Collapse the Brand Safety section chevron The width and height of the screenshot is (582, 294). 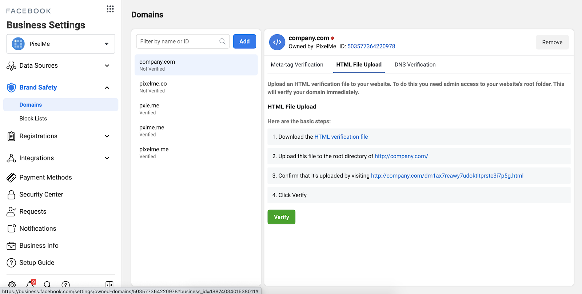tap(107, 88)
